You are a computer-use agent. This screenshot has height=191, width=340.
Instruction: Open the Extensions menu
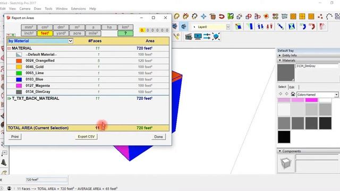78,8
